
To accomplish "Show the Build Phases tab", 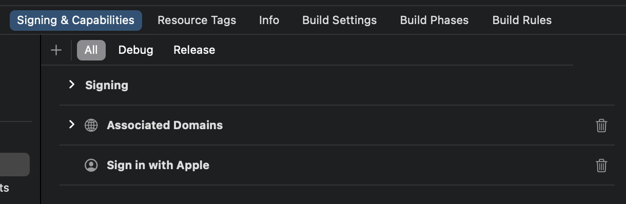I will [x=434, y=21].
